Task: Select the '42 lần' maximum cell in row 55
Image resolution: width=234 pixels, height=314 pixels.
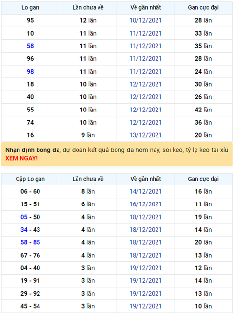Action: (203, 110)
